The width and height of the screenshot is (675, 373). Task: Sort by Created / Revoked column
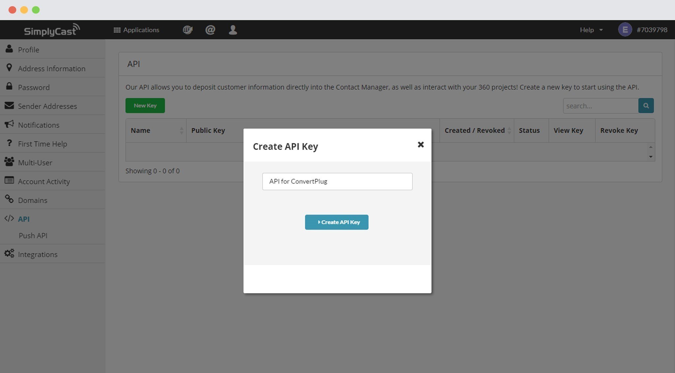[477, 130]
